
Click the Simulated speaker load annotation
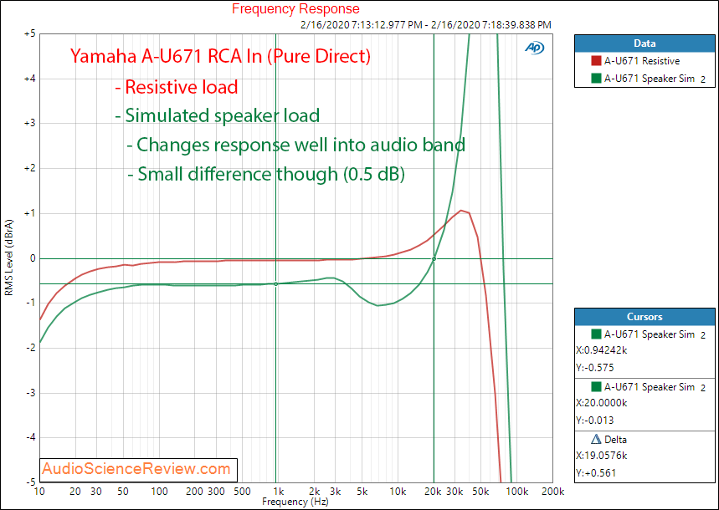[x=218, y=115]
